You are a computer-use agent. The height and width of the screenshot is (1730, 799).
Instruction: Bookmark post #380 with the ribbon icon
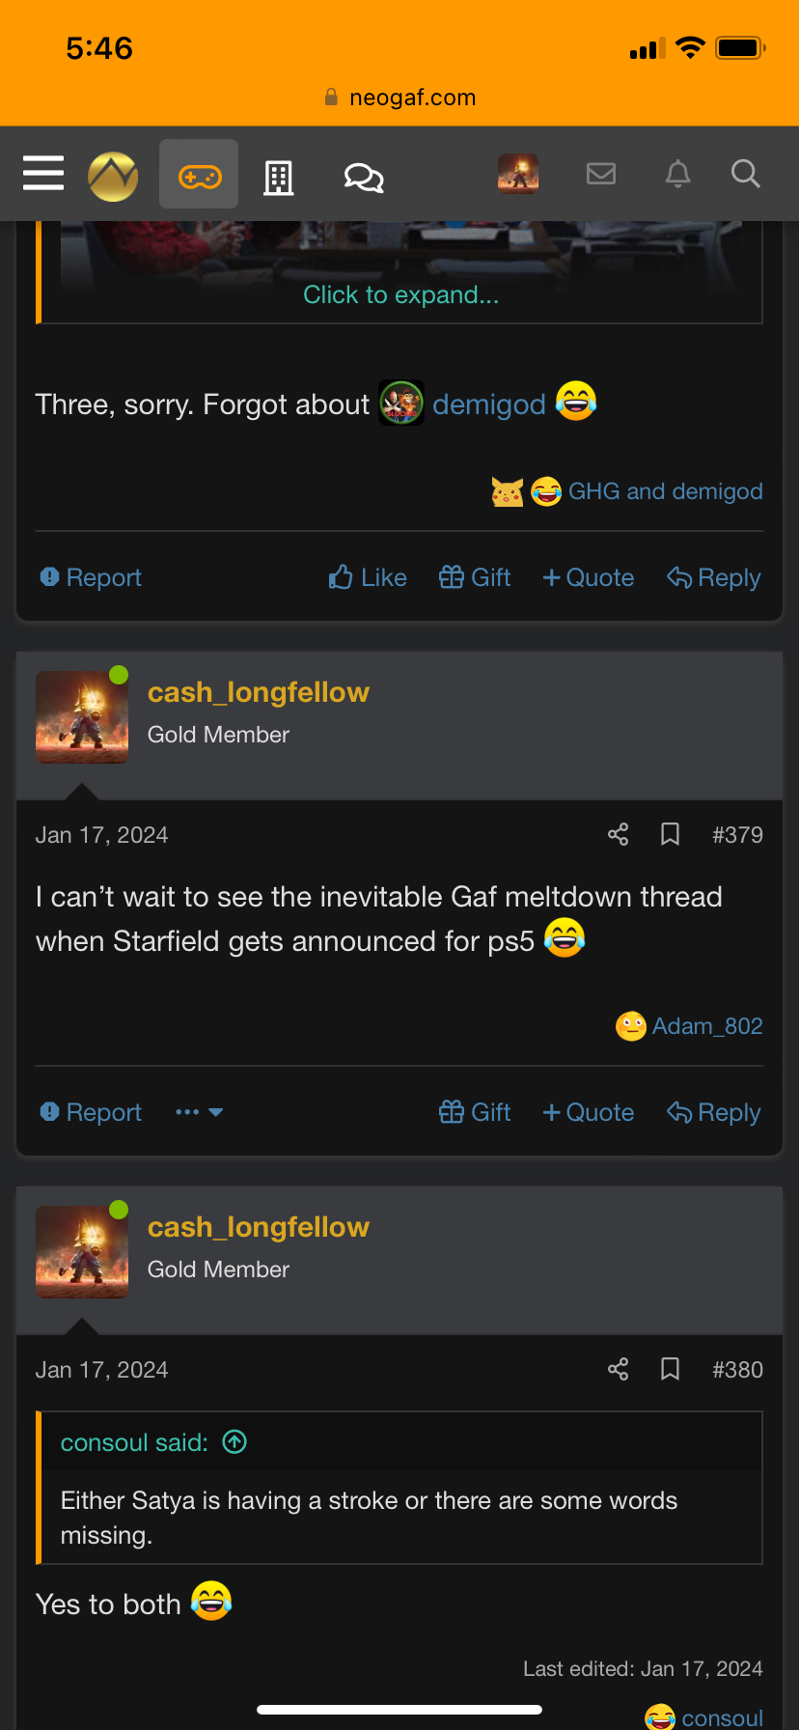pyautogui.click(x=670, y=1369)
